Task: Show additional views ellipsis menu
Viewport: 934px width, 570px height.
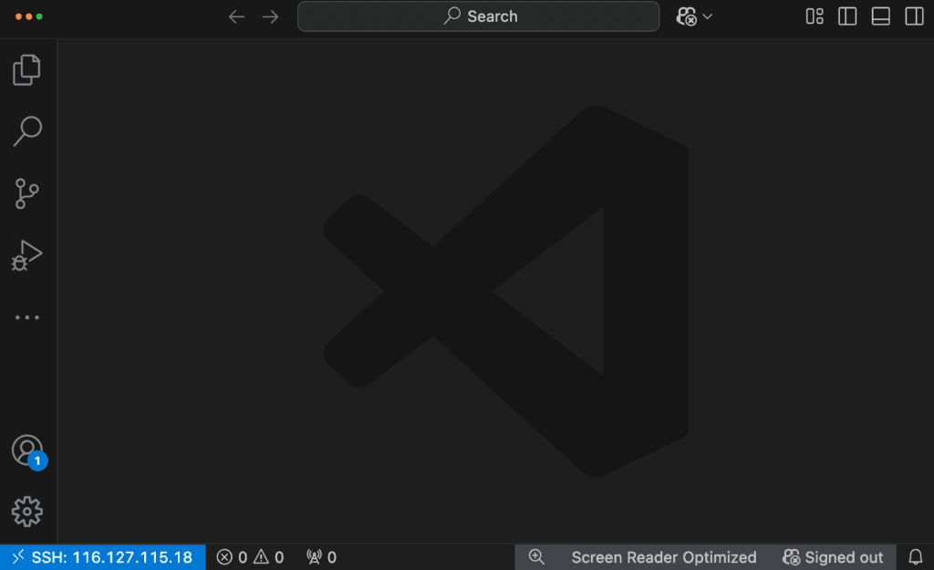Action: 26,317
